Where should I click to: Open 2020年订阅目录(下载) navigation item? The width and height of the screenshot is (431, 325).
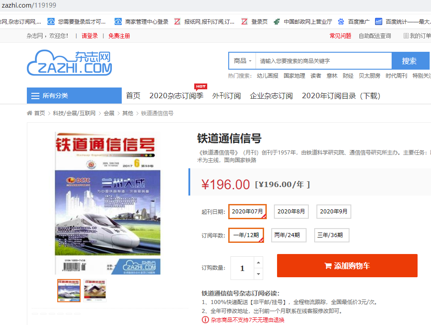(341, 96)
